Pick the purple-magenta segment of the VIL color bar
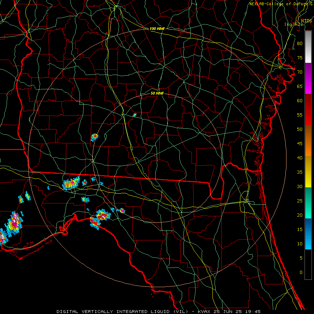Viewport: 314px width, 314px height. click(308, 78)
